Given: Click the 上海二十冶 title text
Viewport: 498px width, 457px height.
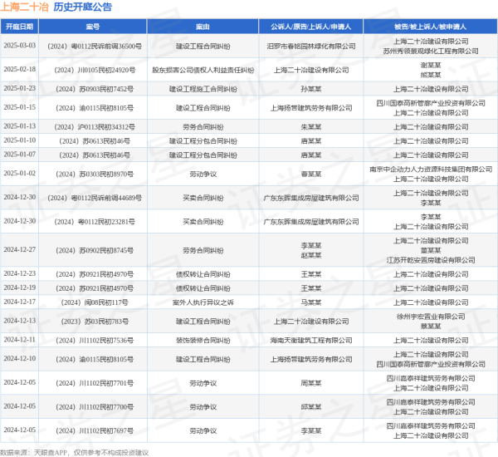Looking at the screenshot, I should [x=24, y=7].
